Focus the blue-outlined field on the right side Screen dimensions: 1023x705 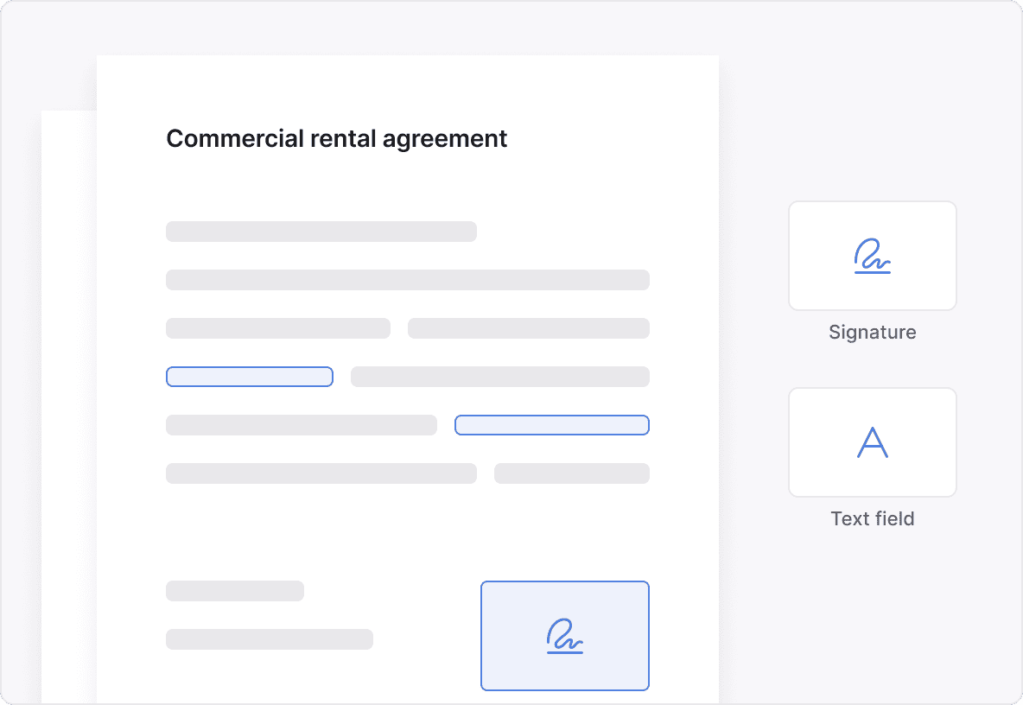pos(551,425)
